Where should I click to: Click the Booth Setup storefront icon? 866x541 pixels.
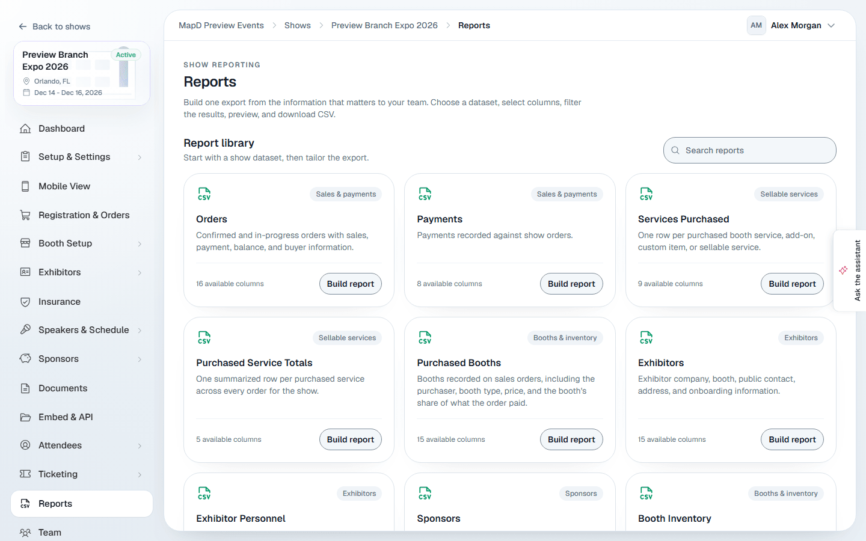tap(25, 243)
